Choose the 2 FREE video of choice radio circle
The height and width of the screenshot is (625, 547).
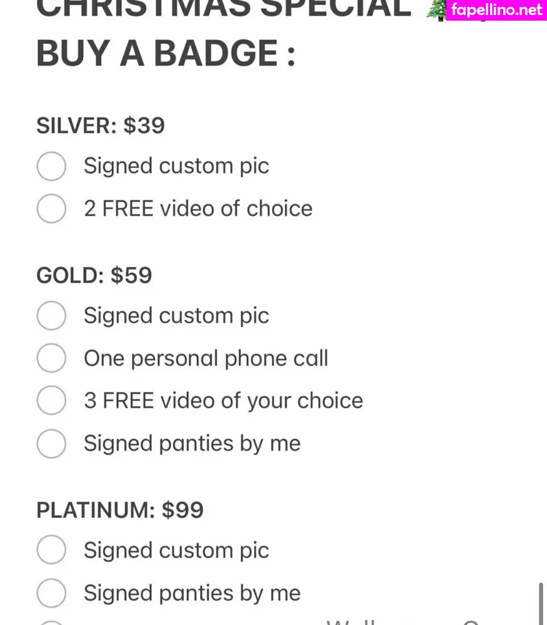coord(51,209)
